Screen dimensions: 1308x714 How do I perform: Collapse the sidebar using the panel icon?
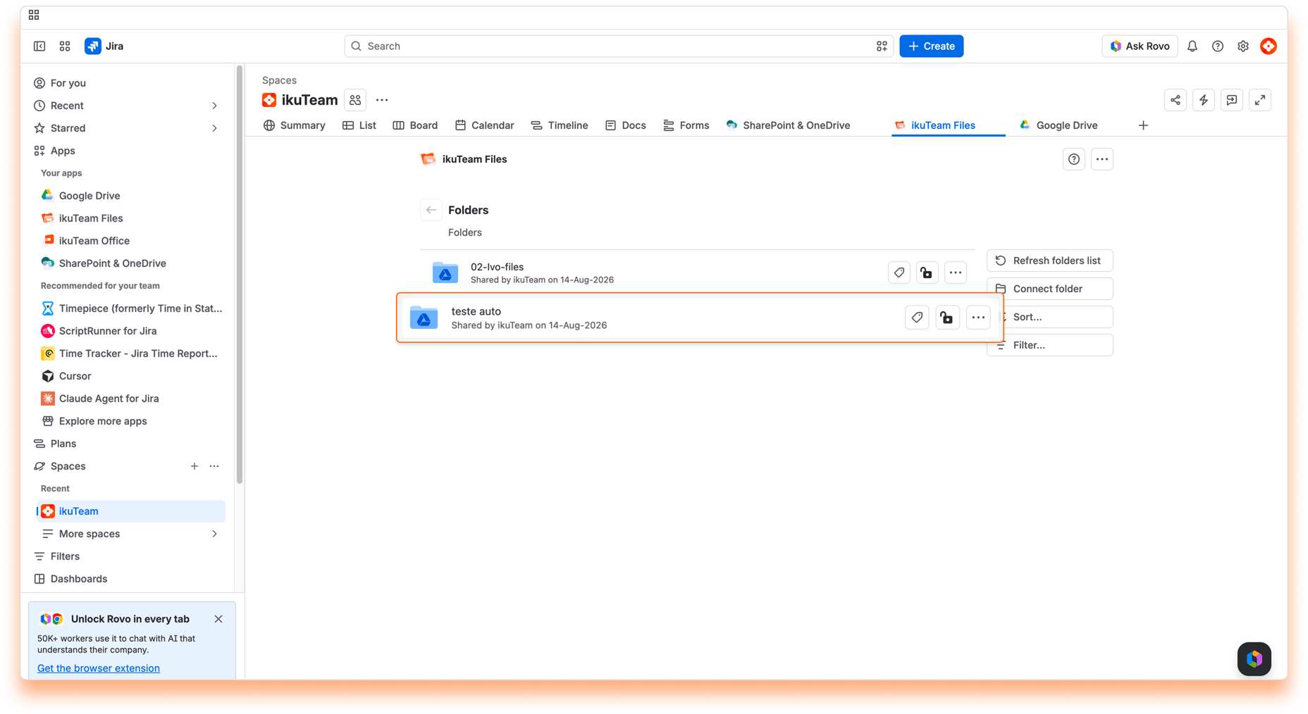[x=39, y=46]
